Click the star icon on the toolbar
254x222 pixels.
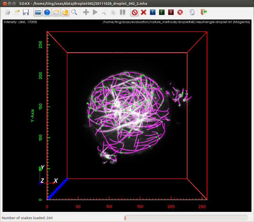[113, 12]
